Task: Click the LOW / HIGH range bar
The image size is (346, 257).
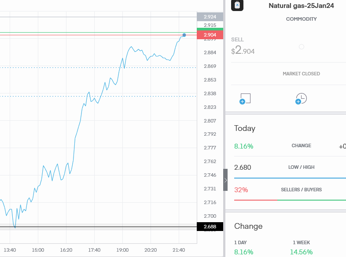Action: tap(290, 178)
